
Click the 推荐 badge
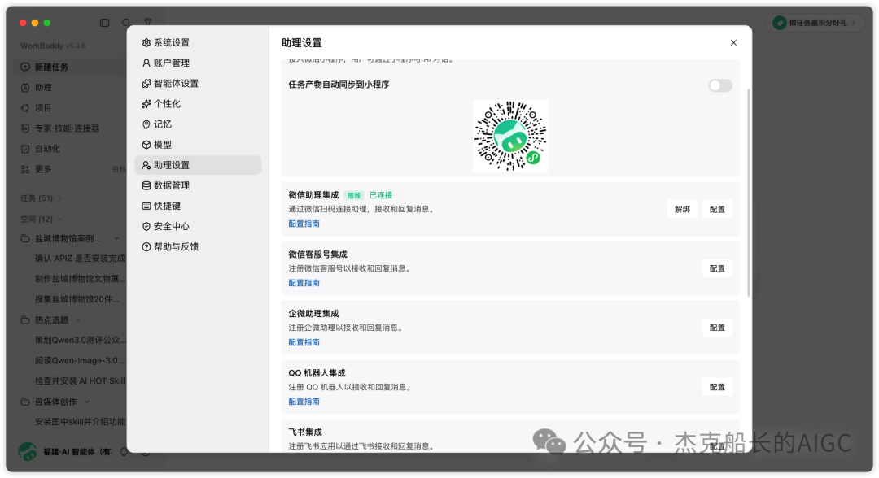point(354,195)
